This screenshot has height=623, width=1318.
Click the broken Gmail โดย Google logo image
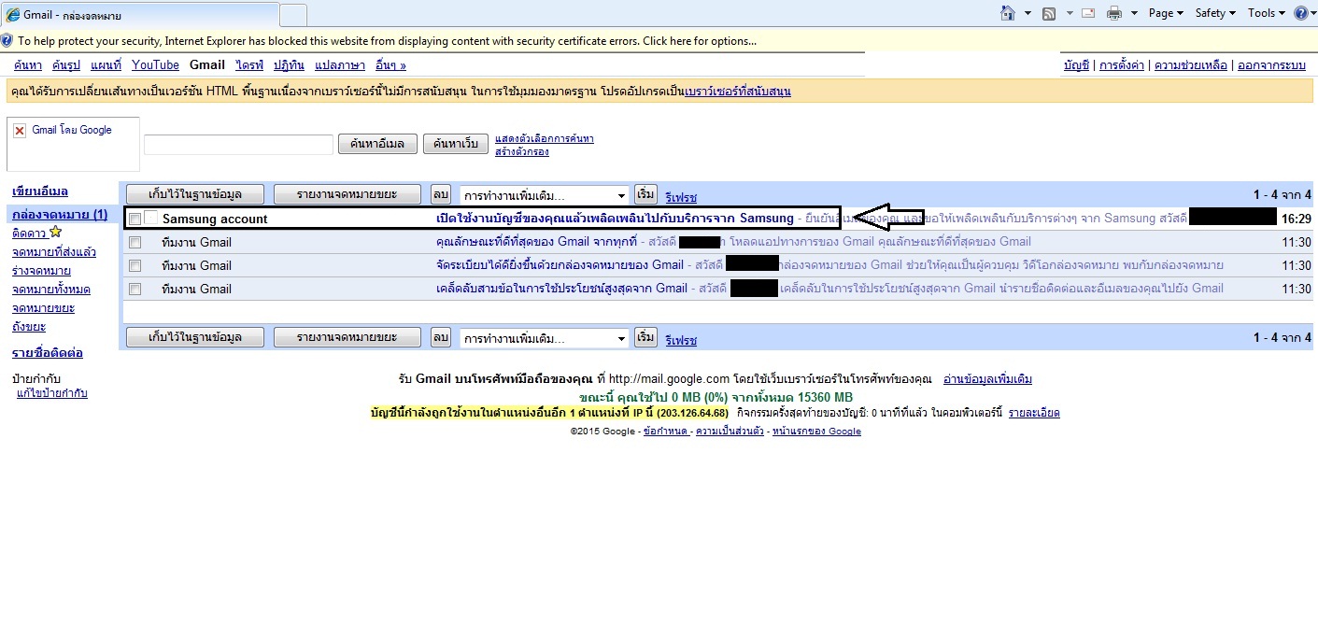(20, 131)
